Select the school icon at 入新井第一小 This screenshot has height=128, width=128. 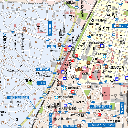click(x=55, y=119)
